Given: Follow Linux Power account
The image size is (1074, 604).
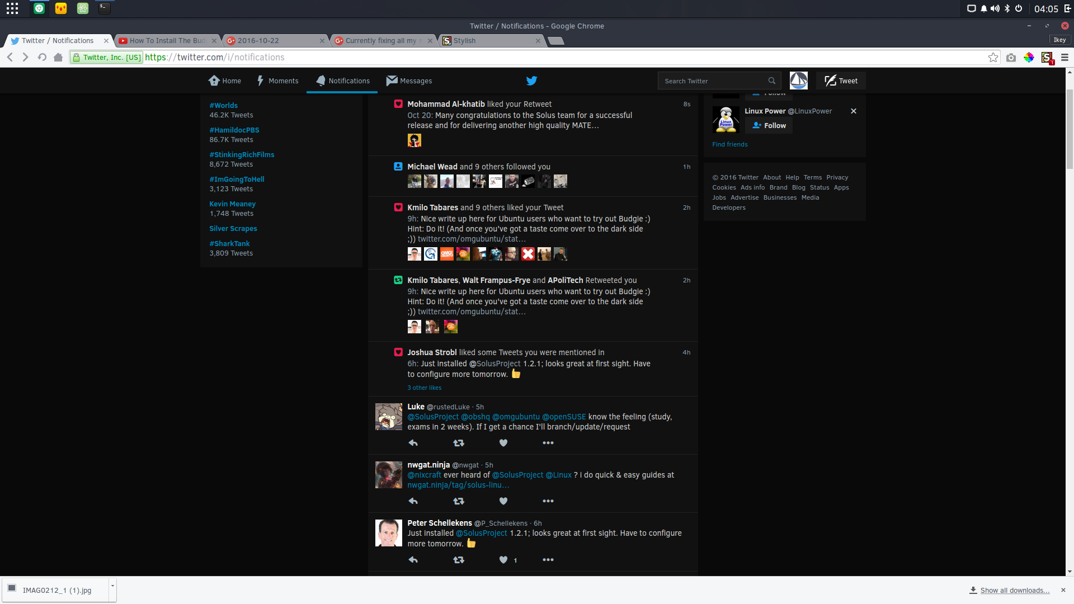Looking at the screenshot, I should tap(769, 126).
